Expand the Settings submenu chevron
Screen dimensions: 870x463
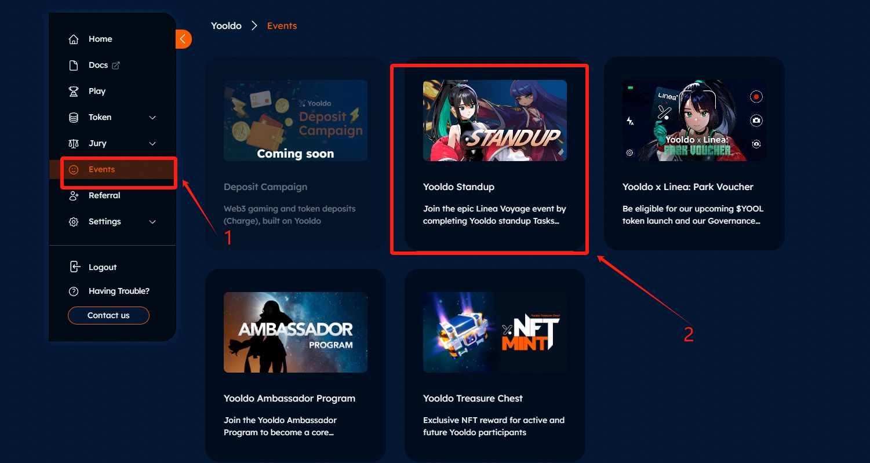click(x=152, y=222)
